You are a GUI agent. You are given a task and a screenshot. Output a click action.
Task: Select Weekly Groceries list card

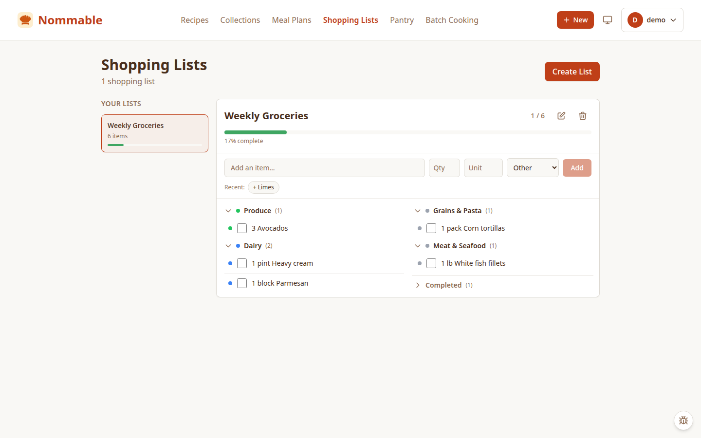tap(155, 133)
